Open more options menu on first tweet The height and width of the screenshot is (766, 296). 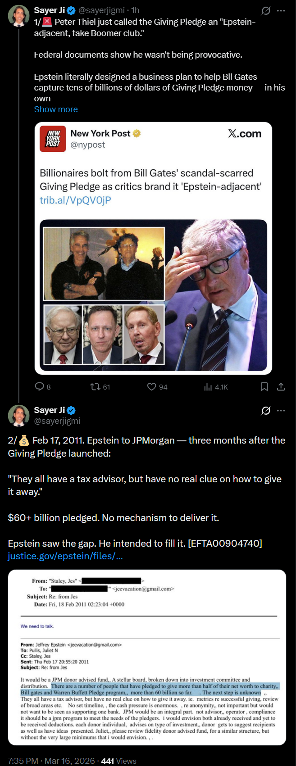(x=281, y=10)
